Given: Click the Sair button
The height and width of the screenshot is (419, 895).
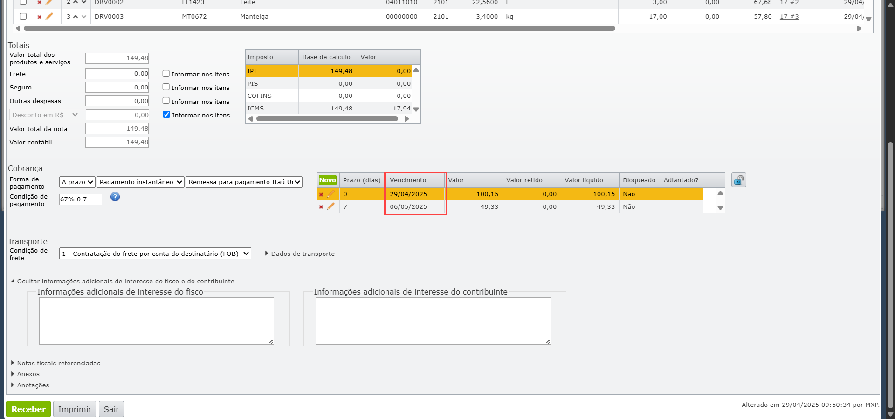Looking at the screenshot, I should point(111,409).
